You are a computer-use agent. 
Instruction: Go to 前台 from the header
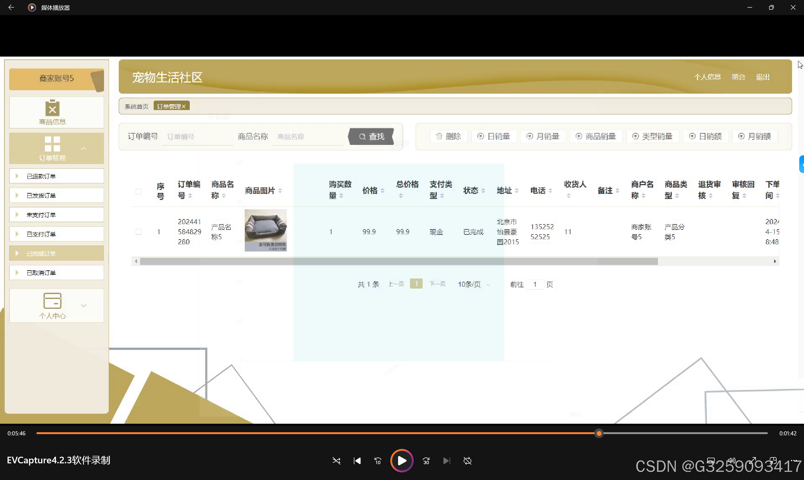pyautogui.click(x=738, y=77)
